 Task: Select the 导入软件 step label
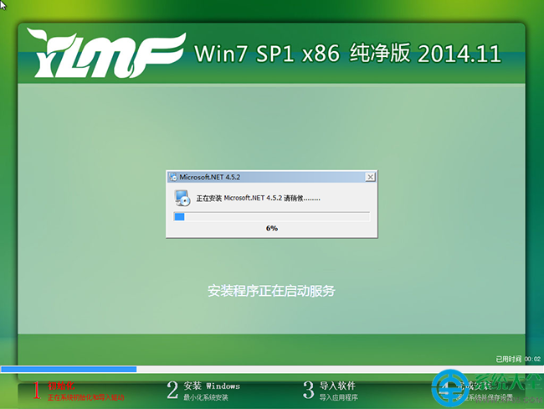[x=337, y=386]
